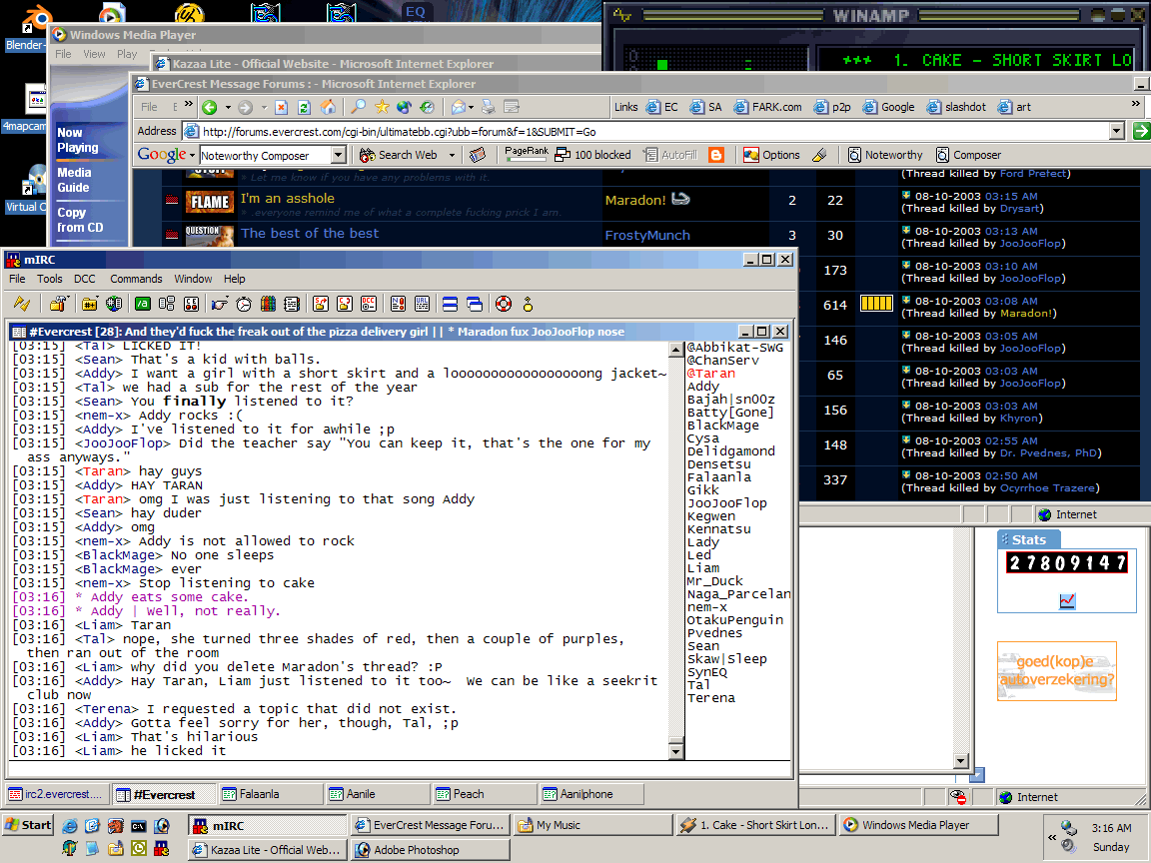1151x863 pixels.
Task: Toggle the Noteworthy word-find button
Action: pos(885,155)
